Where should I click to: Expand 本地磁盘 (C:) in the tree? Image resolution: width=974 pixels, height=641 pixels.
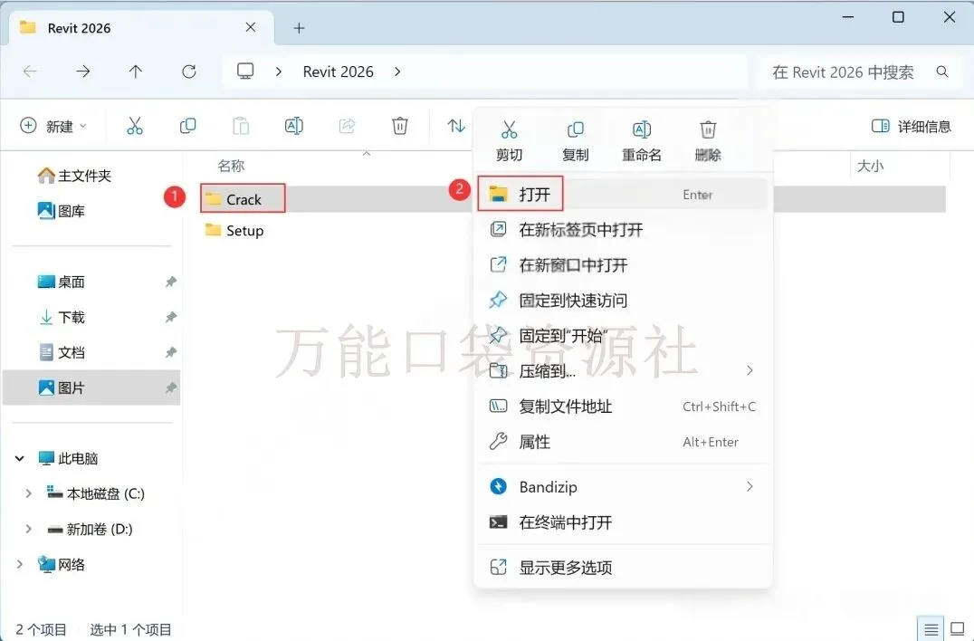(x=28, y=493)
